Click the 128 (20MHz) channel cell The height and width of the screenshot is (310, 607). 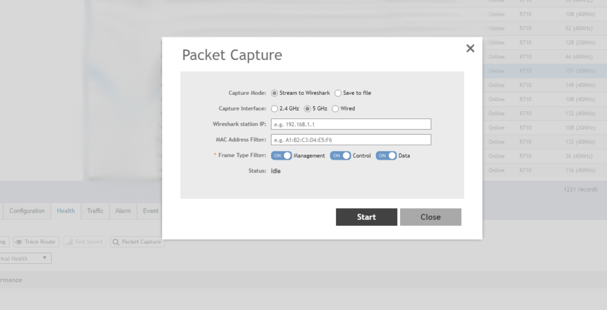tap(580, 43)
